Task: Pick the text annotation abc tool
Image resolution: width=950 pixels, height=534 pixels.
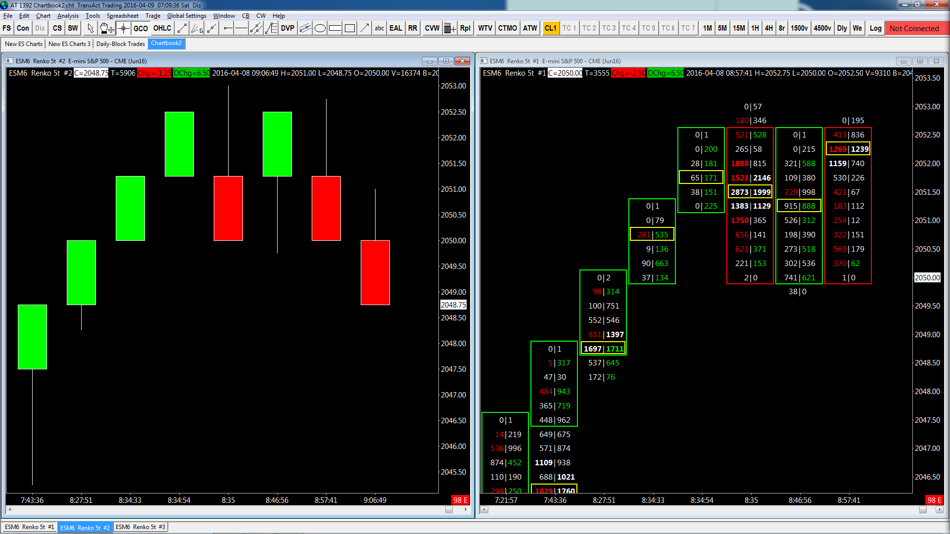Action: [380, 28]
